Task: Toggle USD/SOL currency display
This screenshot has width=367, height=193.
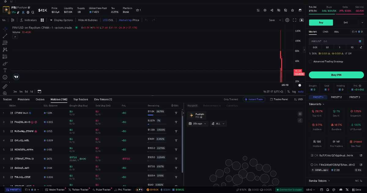Action: tap(108, 20)
